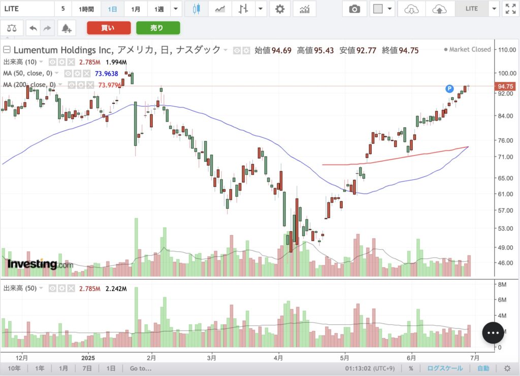Open settings gear for the 出来高 (50) pane

[61, 288]
